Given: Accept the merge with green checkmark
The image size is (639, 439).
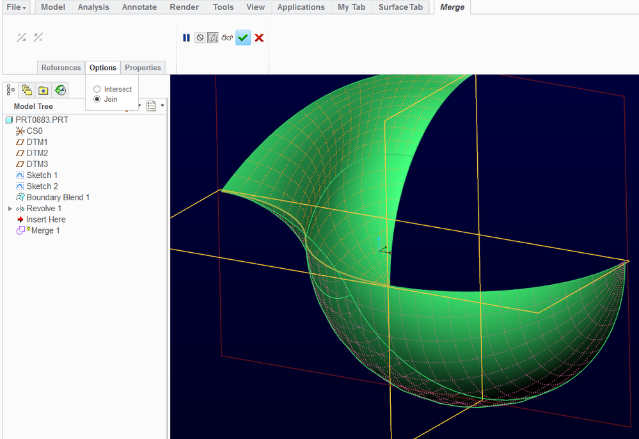Looking at the screenshot, I should (x=242, y=38).
